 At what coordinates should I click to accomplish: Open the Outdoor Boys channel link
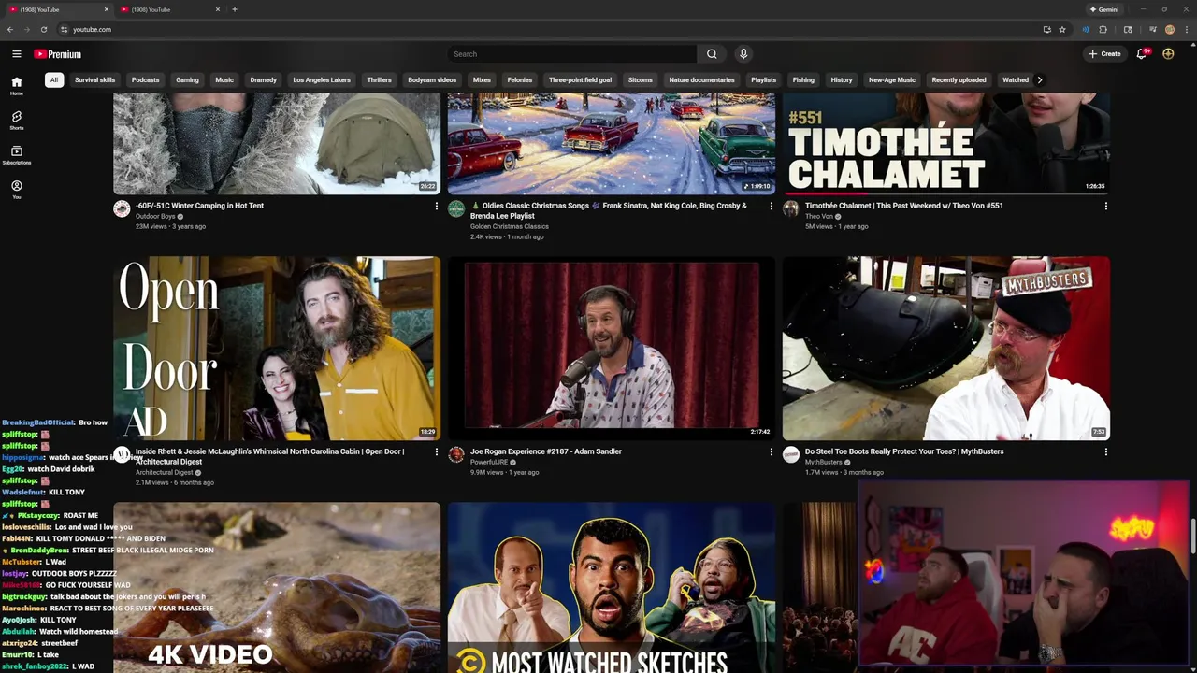(x=155, y=216)
